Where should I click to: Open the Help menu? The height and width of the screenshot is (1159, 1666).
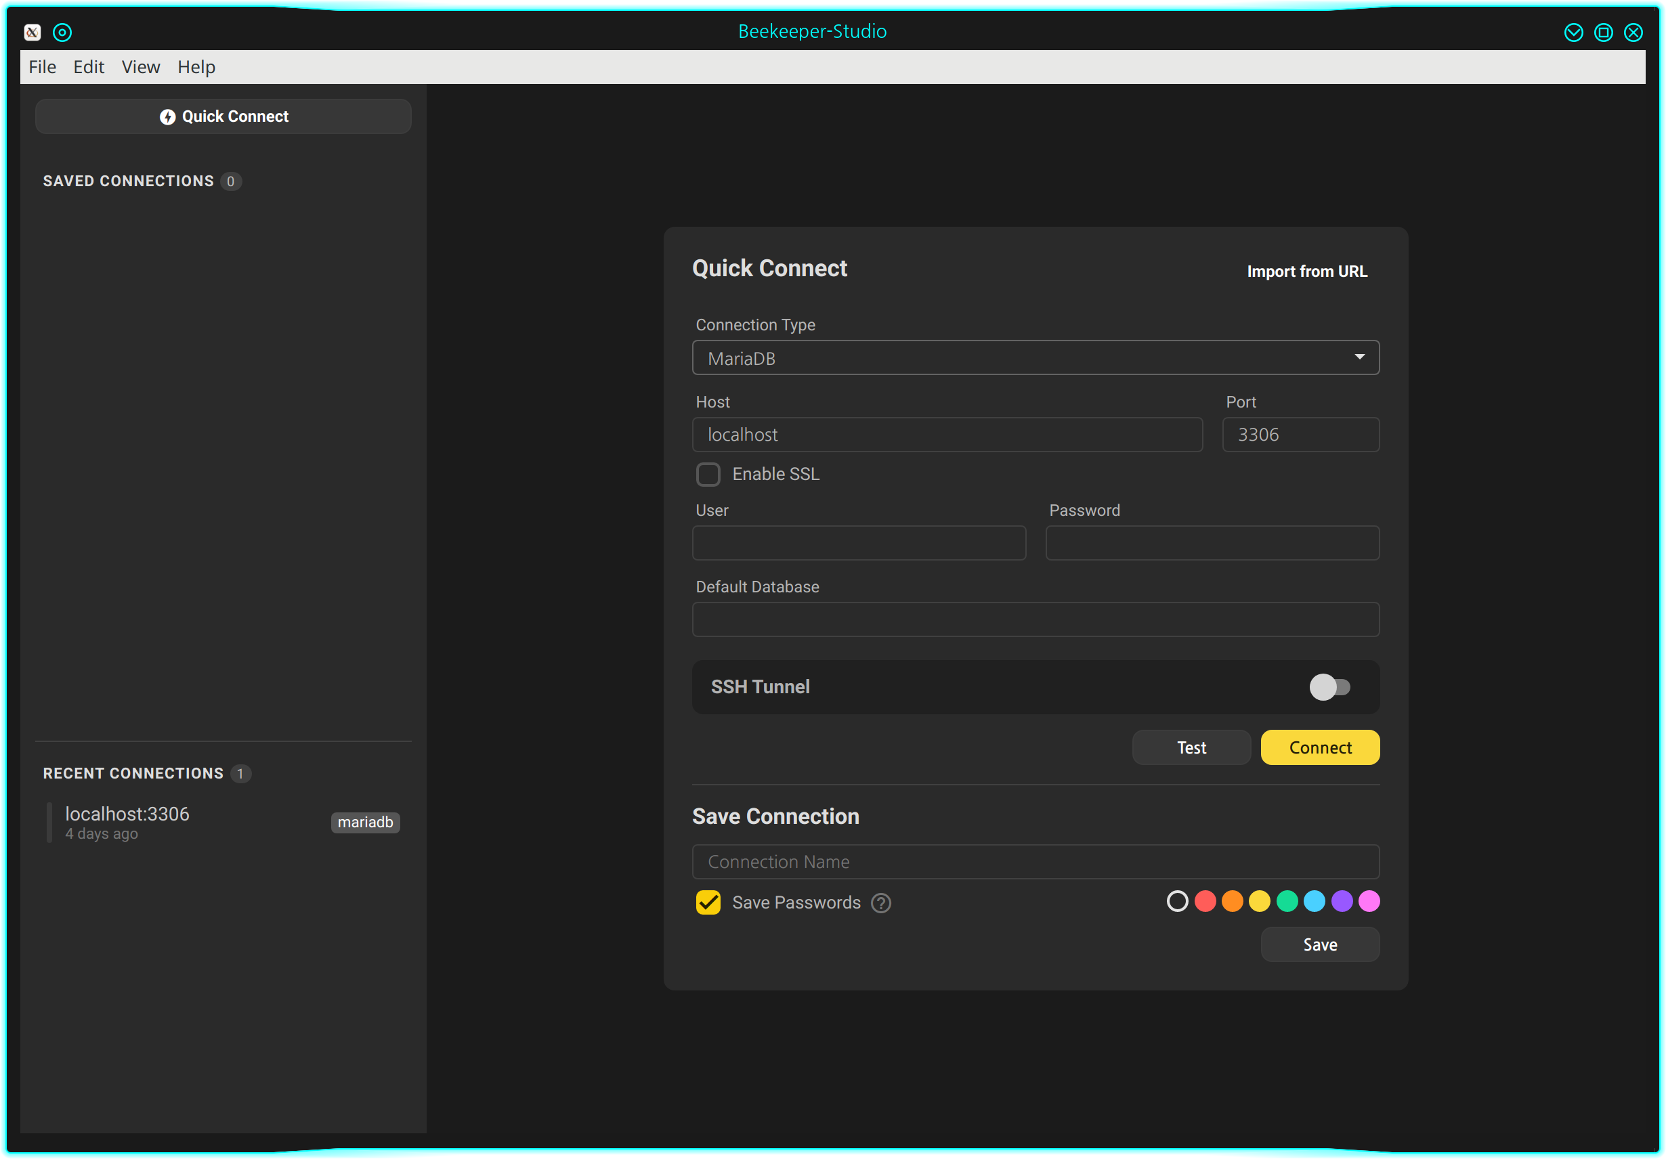(196, 67)
